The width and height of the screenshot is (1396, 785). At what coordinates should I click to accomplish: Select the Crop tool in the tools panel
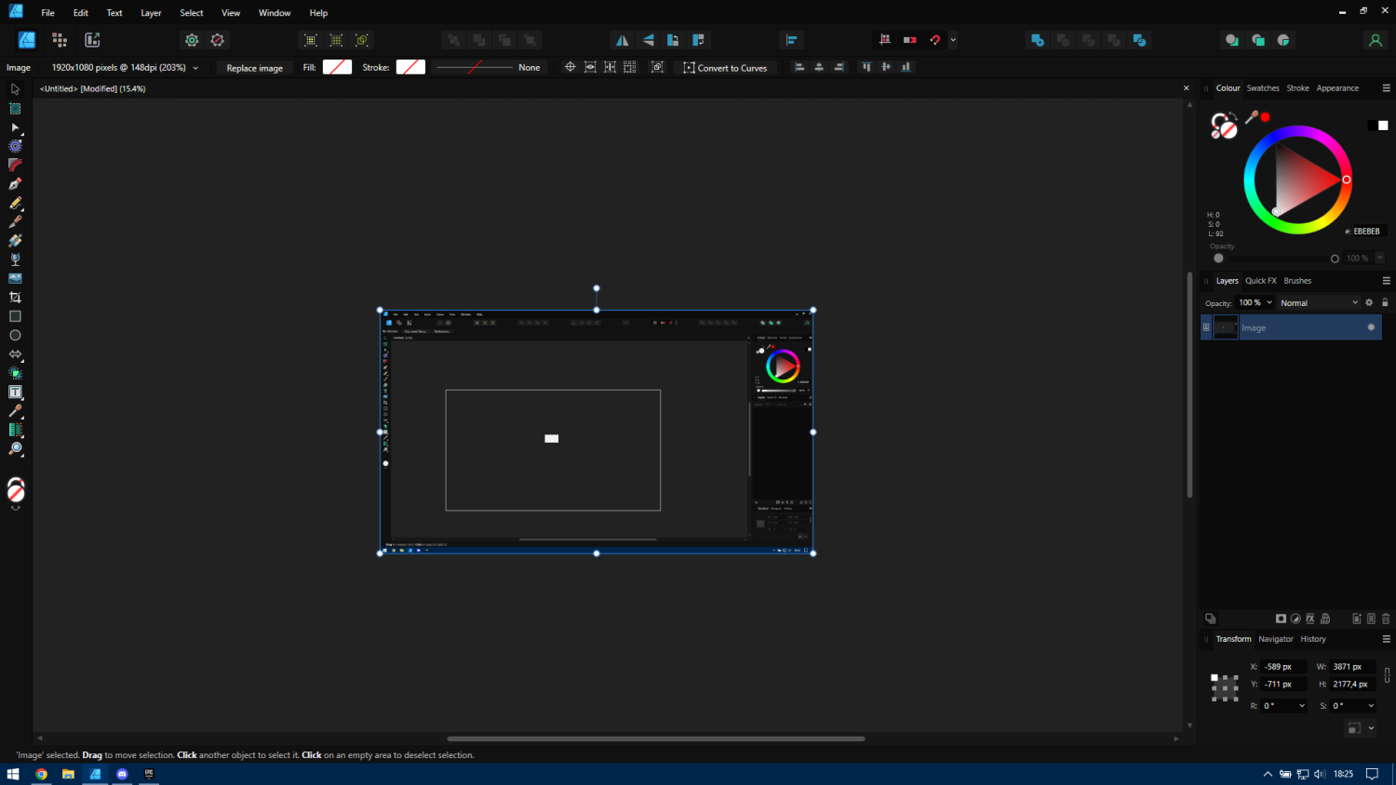point(15,298)
